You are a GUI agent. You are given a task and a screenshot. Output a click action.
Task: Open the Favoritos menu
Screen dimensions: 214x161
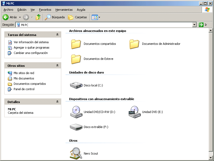point(45,10)
